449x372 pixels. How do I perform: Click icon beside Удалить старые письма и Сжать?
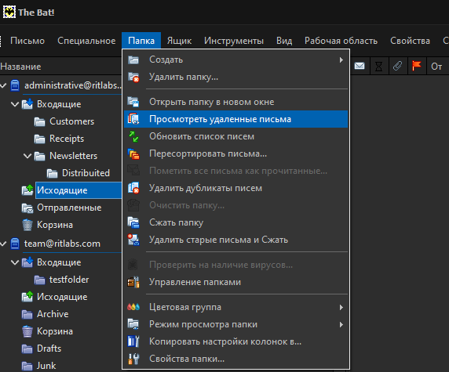[133, 240]
